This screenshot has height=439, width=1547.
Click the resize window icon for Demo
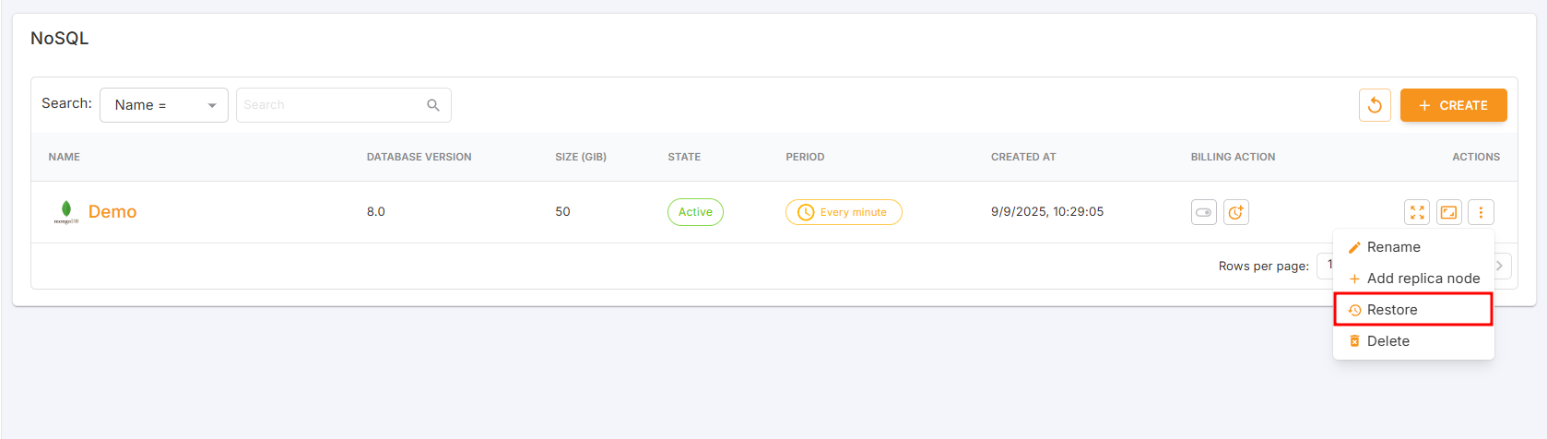1449,212
